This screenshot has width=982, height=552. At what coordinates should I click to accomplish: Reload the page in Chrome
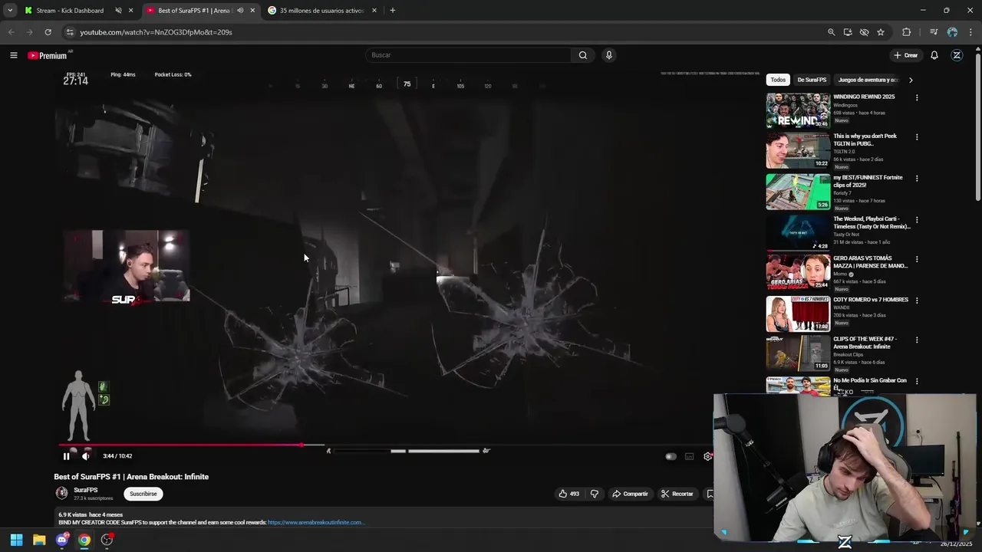click(48, 32)
